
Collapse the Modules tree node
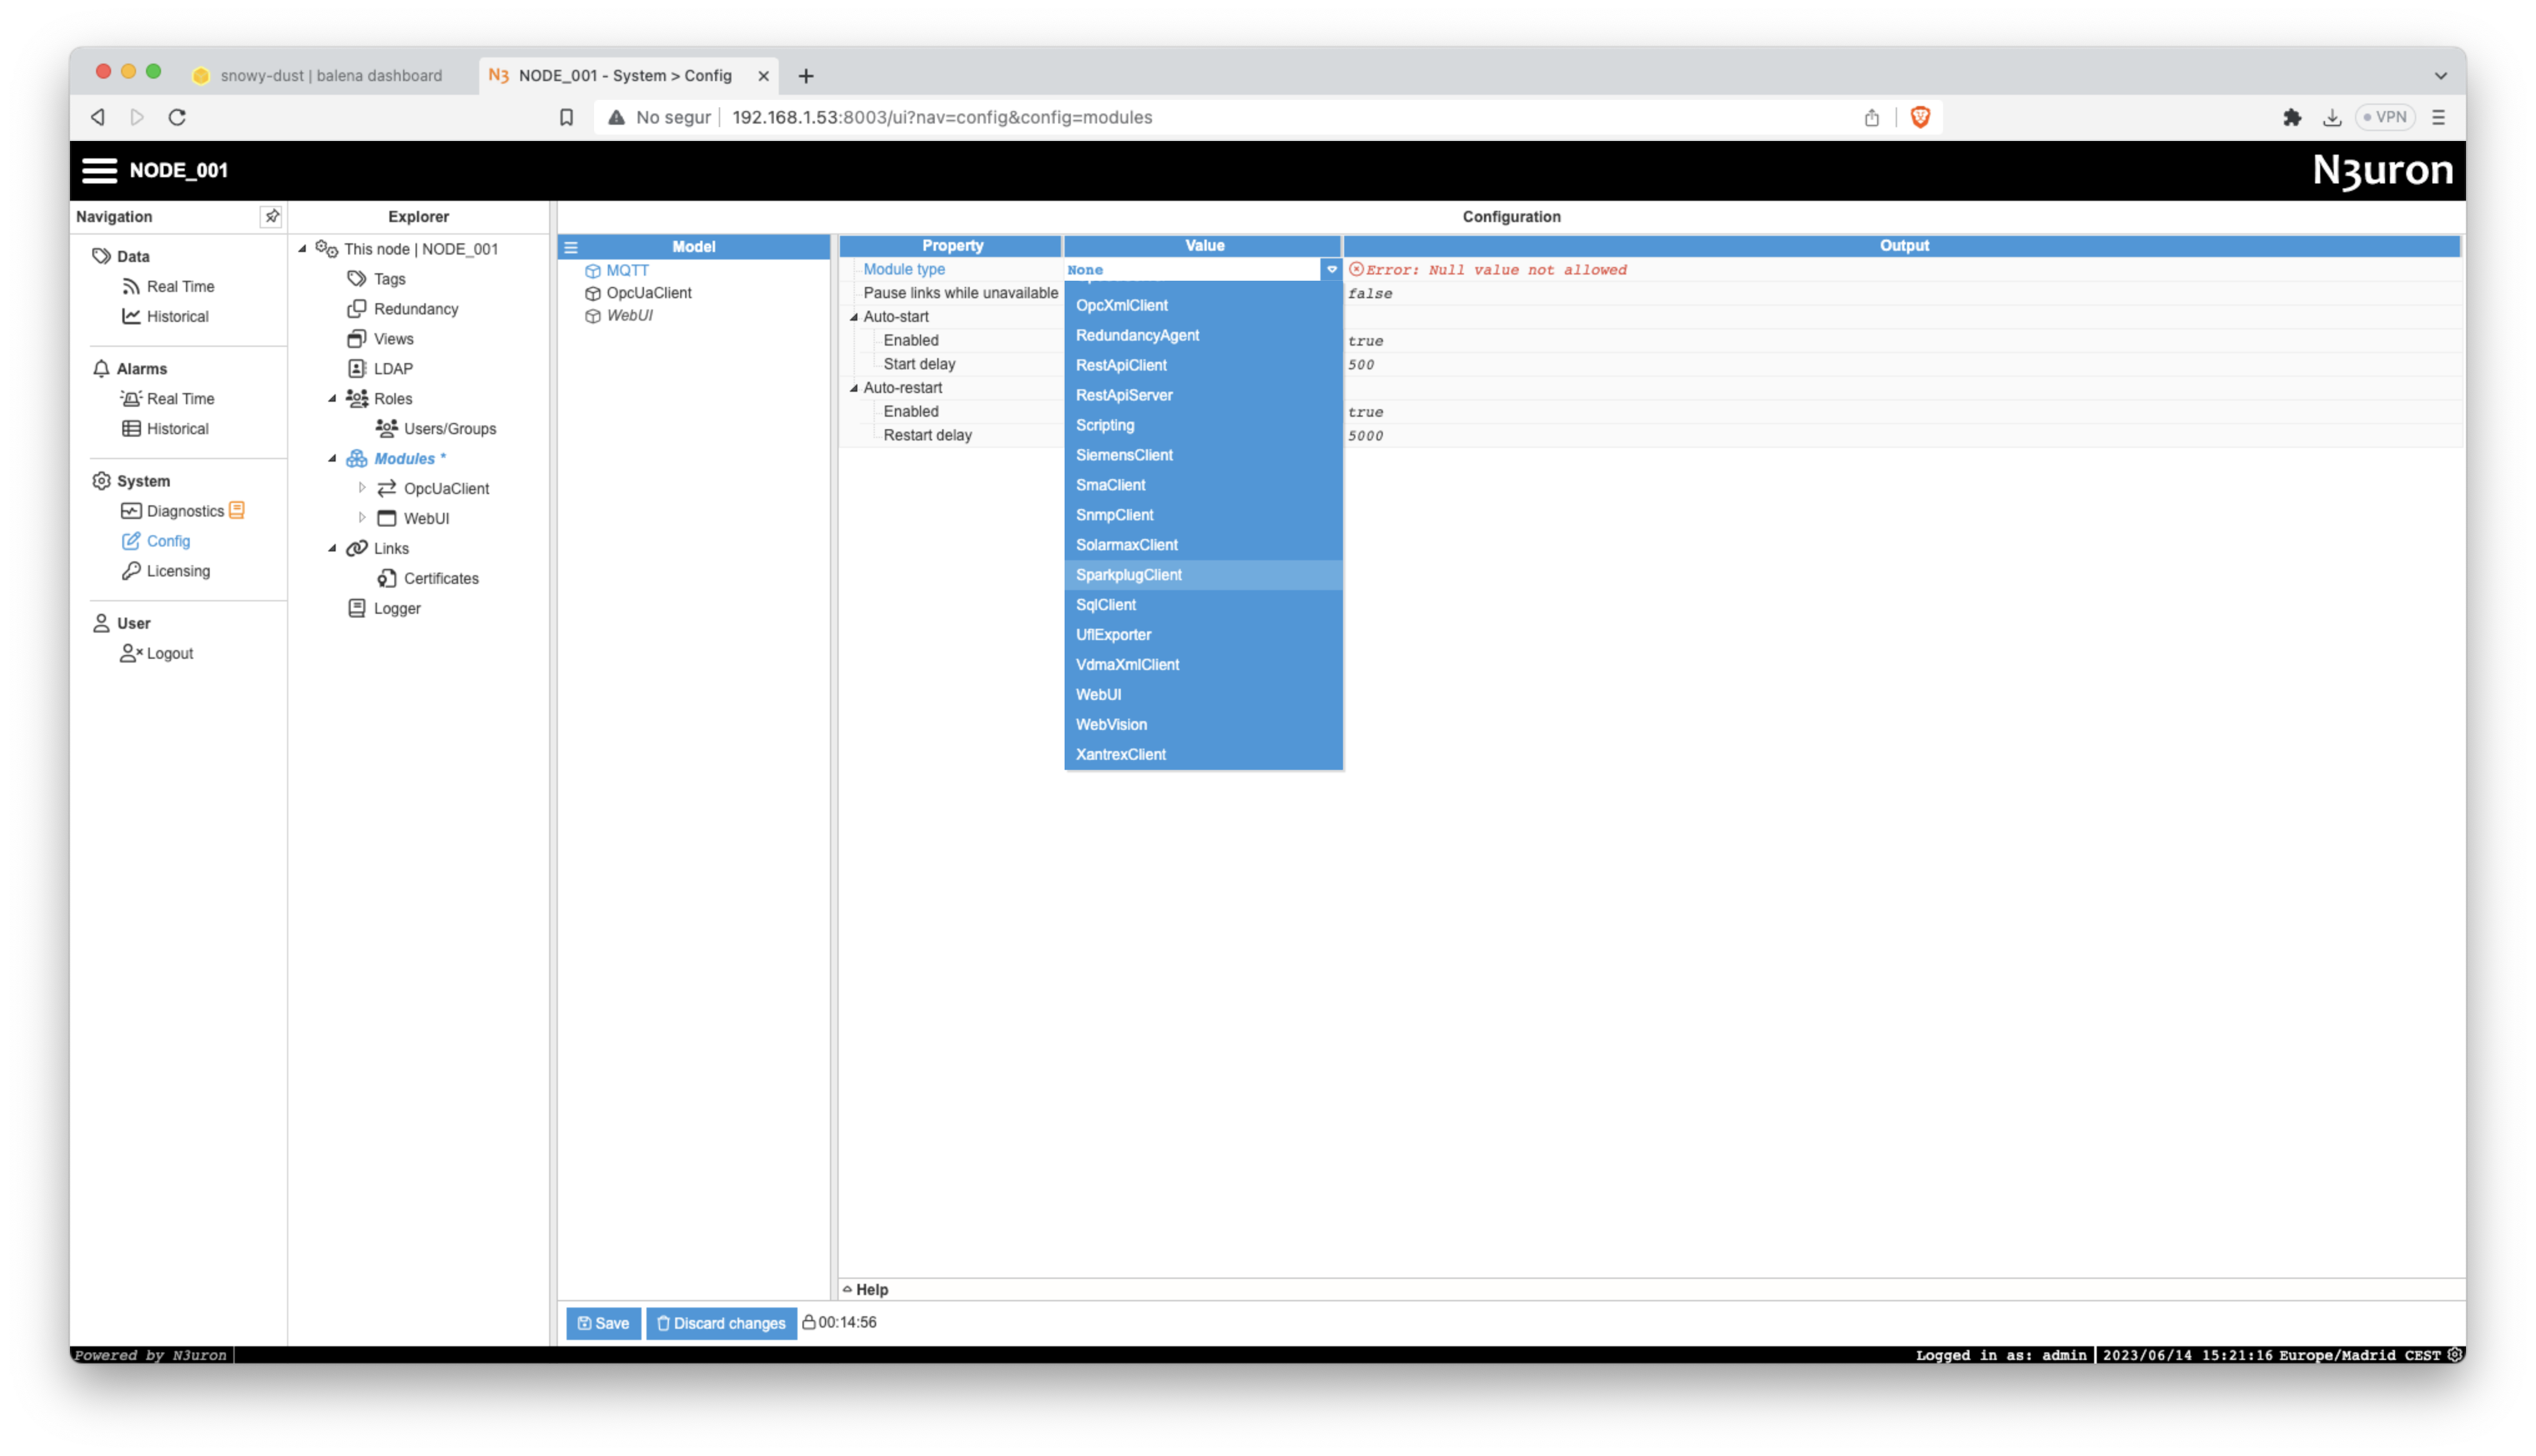coord(332,458)
